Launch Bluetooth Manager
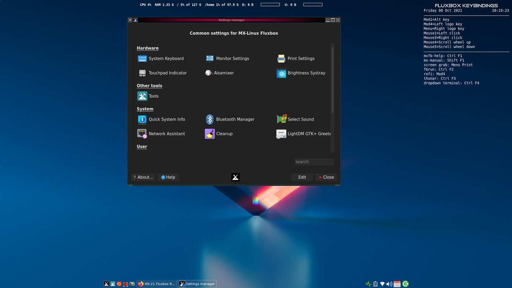 tap(230, 119)
